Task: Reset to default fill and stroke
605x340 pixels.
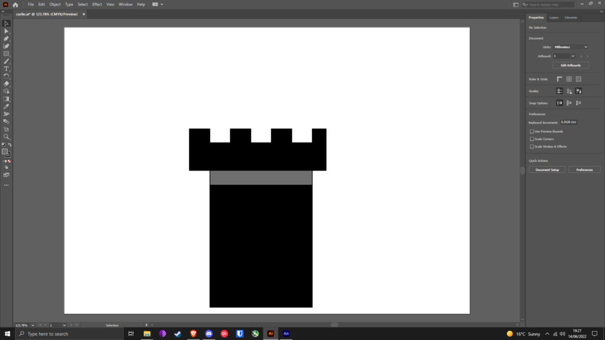Action: pos(4,145)
